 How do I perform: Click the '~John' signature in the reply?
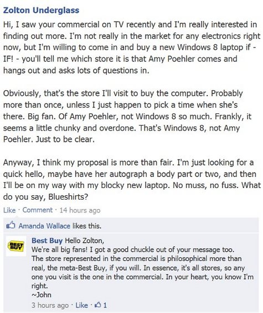(42, 295)
